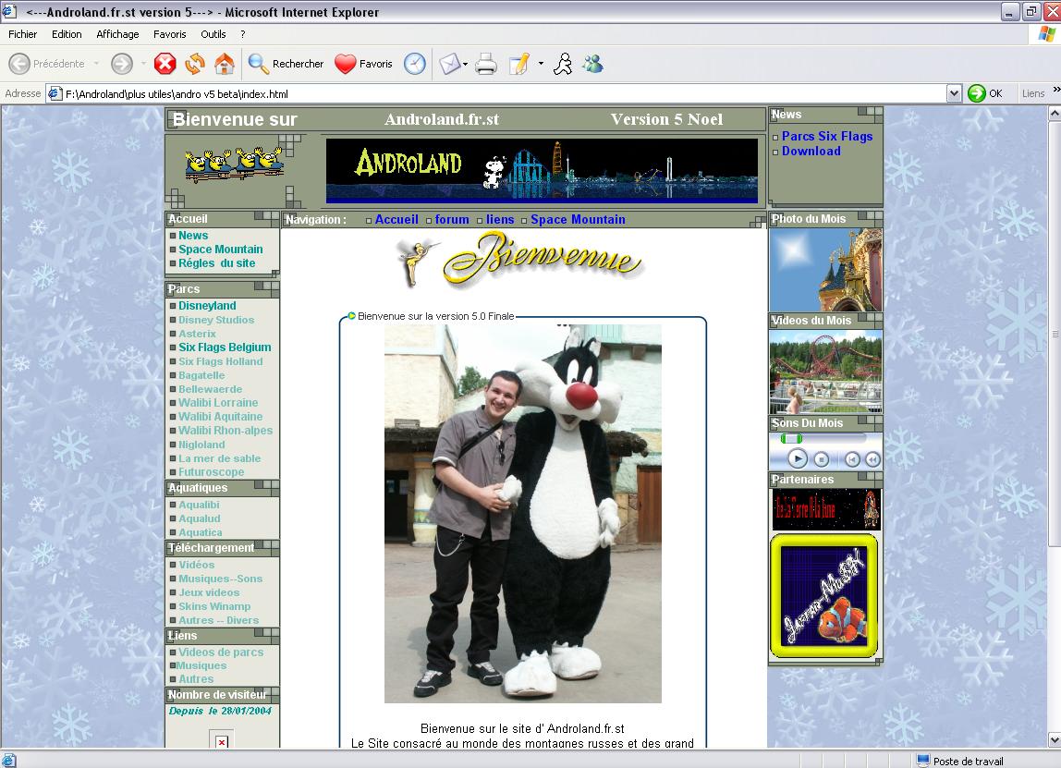
Task: Play the Sons Du Mois audio
Action: 798,459
